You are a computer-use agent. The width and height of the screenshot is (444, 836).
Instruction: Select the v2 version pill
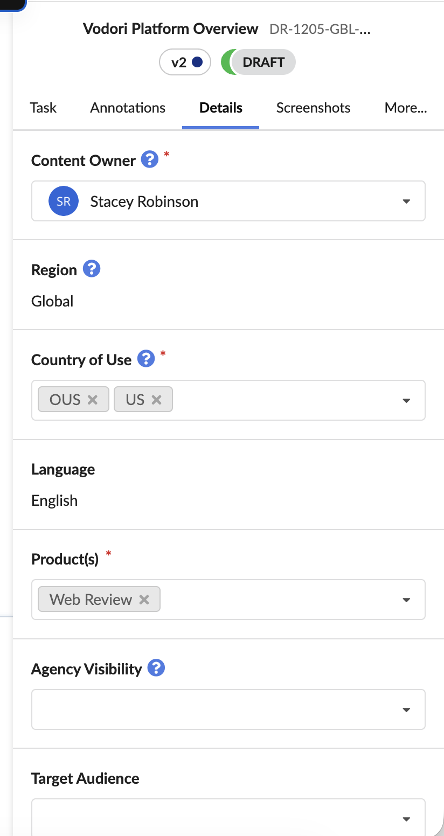(x=185, y=62)
